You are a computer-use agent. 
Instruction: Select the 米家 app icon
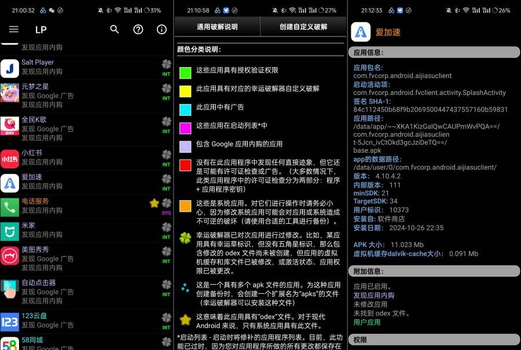tap(10, 230)
